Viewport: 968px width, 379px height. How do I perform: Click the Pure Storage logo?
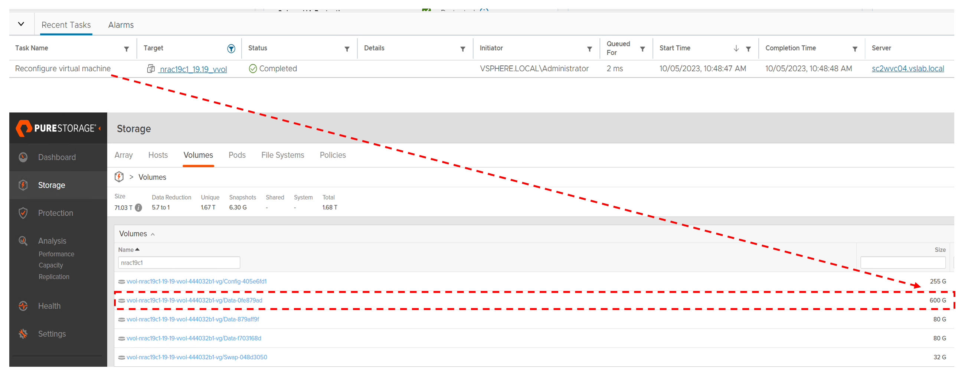pos(56,128)
